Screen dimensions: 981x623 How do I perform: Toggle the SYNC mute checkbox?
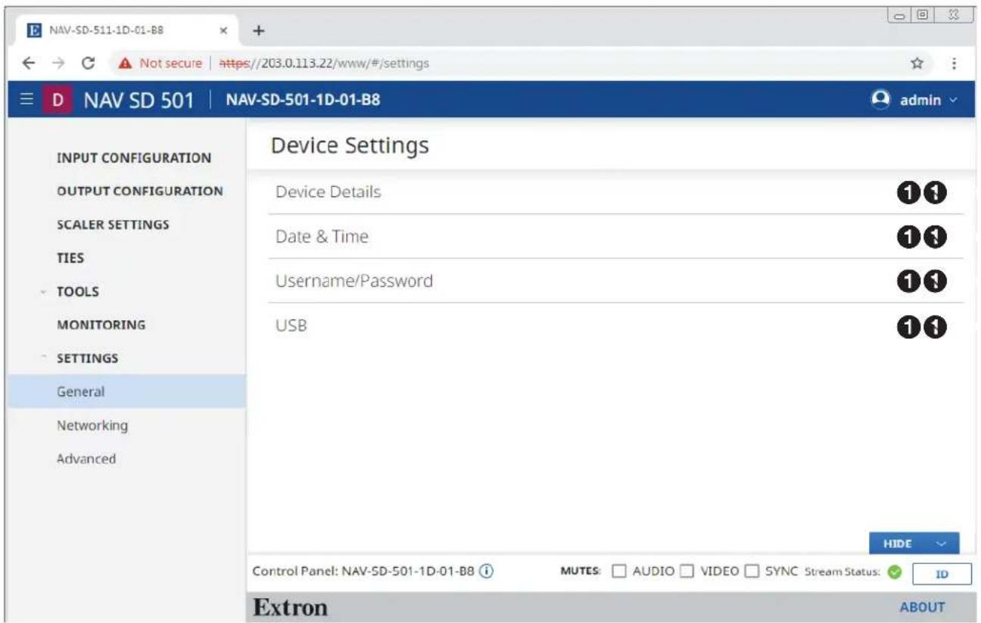[753, 572]
